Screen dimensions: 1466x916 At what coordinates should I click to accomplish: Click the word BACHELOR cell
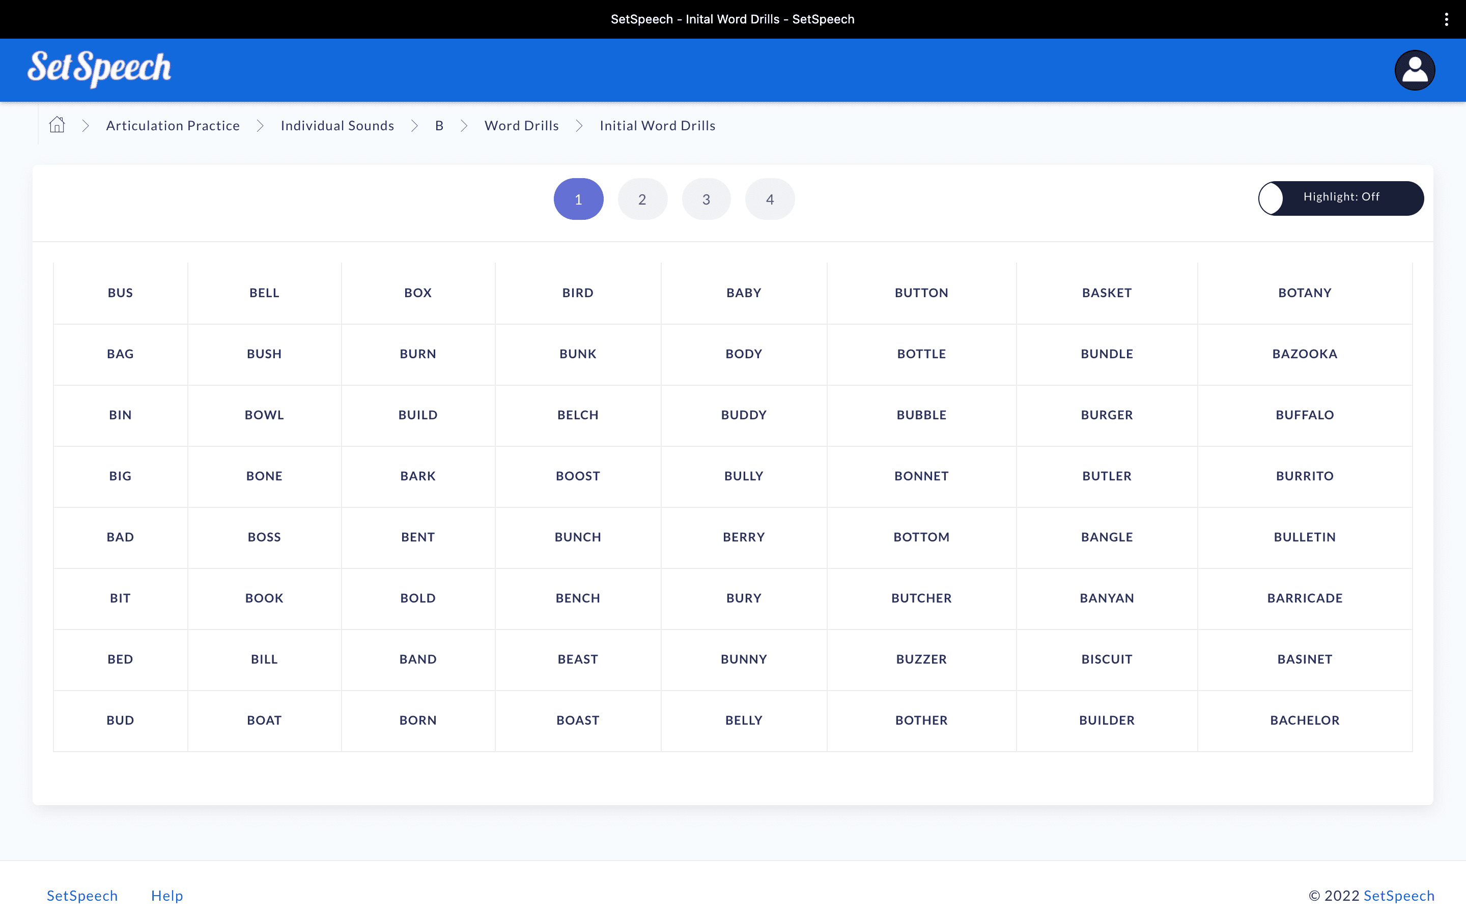pos(1304,720)
